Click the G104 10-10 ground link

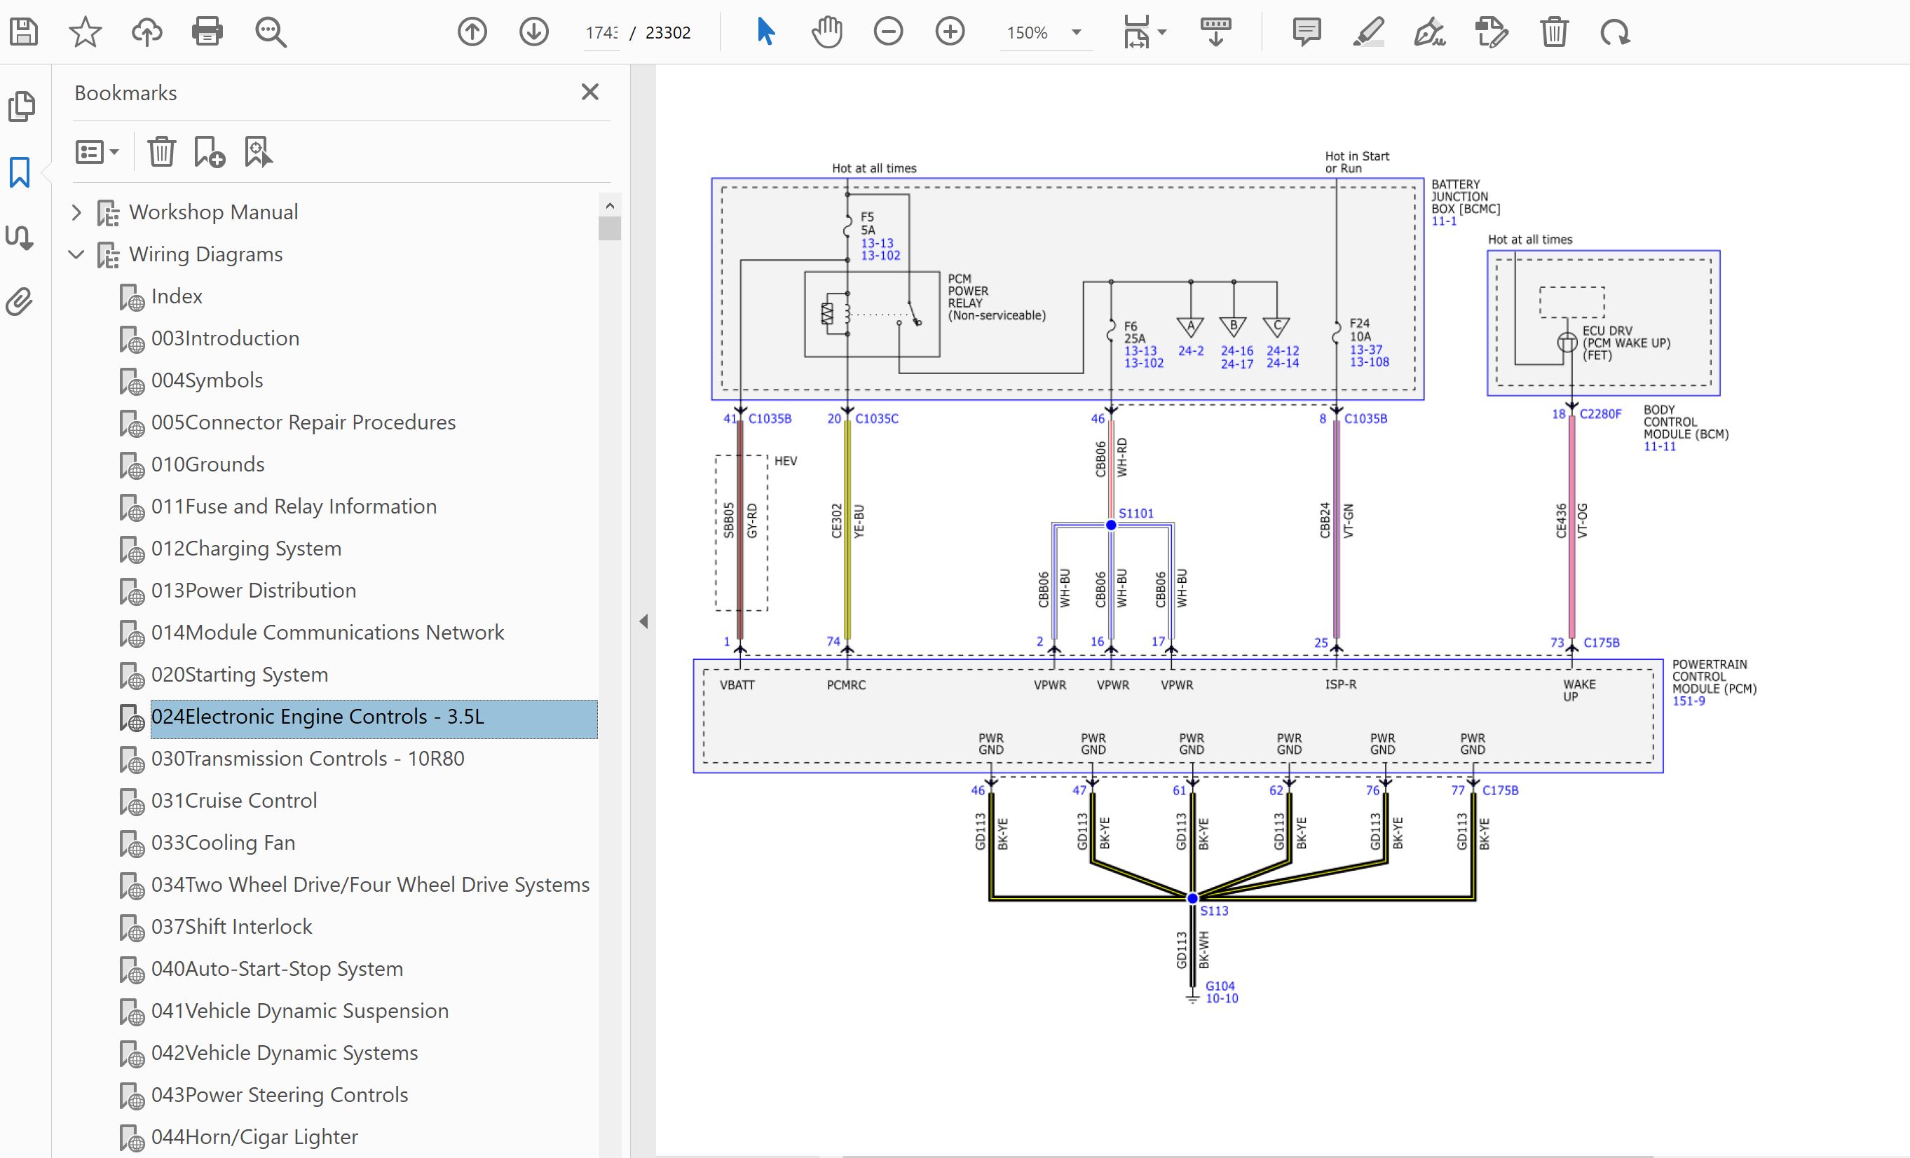pos(1220,991)
